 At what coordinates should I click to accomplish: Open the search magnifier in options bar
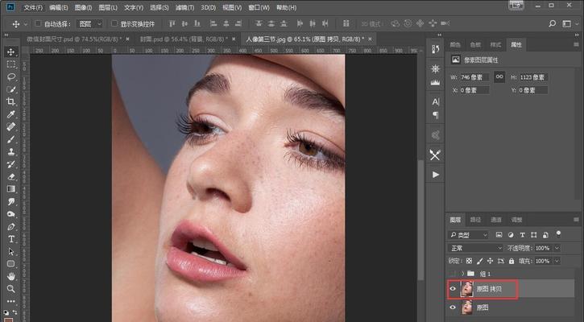click(552, 23)
